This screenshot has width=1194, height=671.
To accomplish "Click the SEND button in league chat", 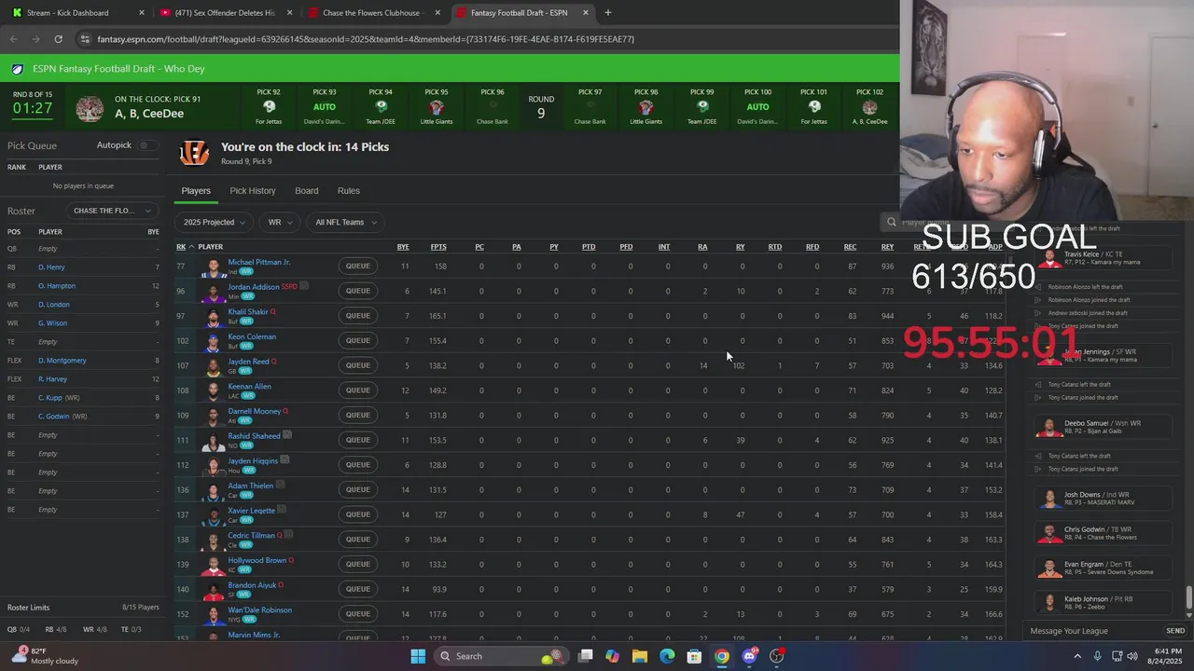I will [x=1175, y=631].
